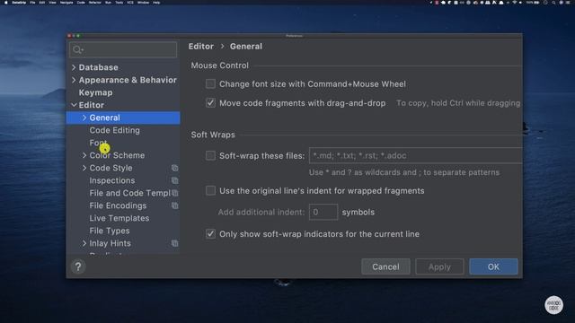The image size is (575, 323).
Task: Expand the Color Scheme node
Action: [84, 155]
